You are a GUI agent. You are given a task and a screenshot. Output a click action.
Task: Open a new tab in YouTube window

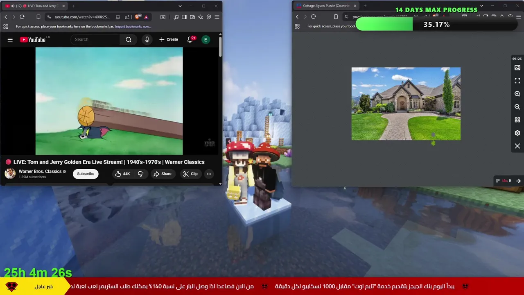click(x=74, y=6)
